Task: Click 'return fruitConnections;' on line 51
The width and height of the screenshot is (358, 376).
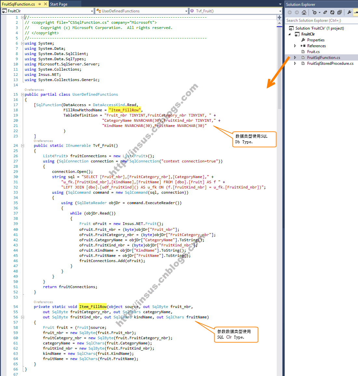Action: 70,287
